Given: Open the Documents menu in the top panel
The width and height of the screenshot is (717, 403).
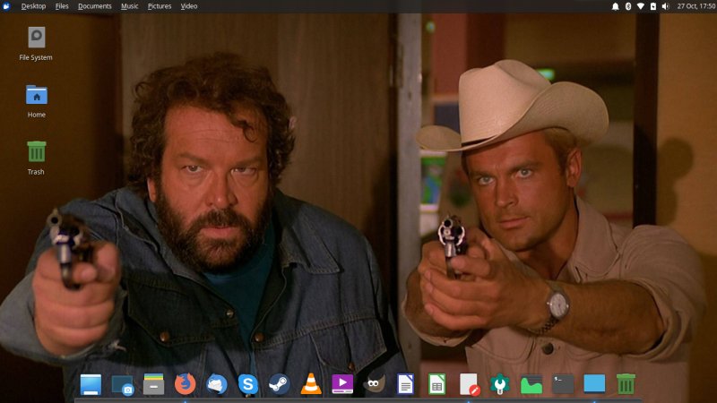Looking at the screenshot, I should click(x=95, y=6).
